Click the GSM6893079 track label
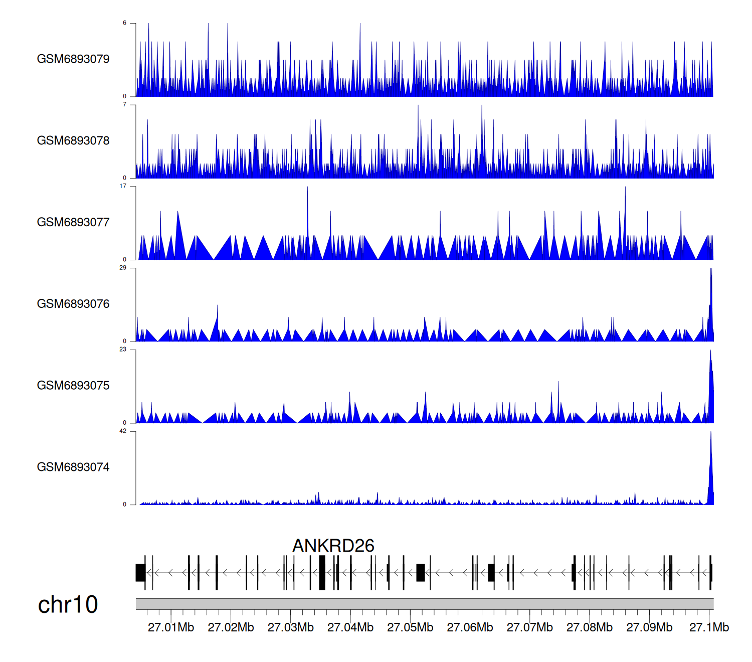 [x=73, y=59]
